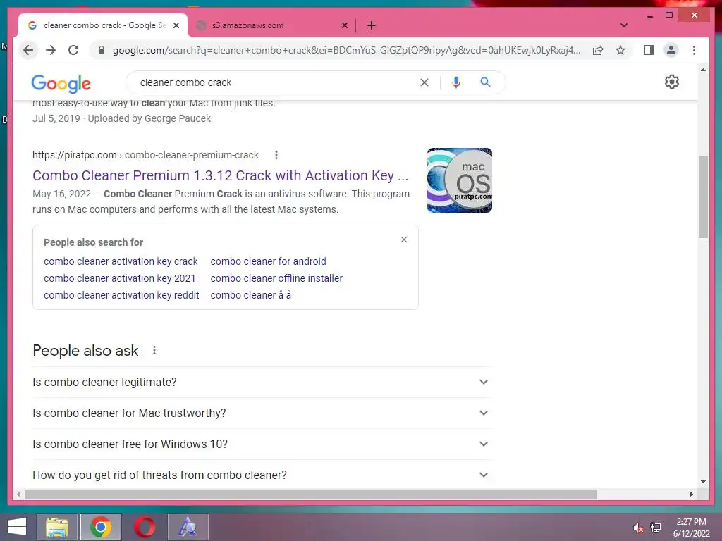Go forward to the next page
The image size is (722, 541).
click(51, 50)
